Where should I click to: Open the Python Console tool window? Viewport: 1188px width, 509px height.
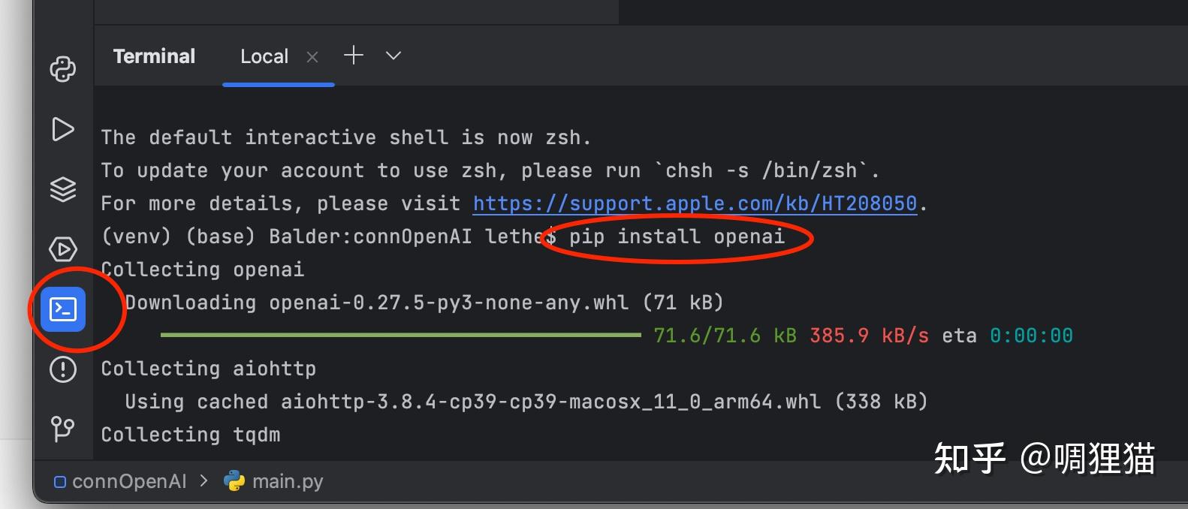pos(63,69)
